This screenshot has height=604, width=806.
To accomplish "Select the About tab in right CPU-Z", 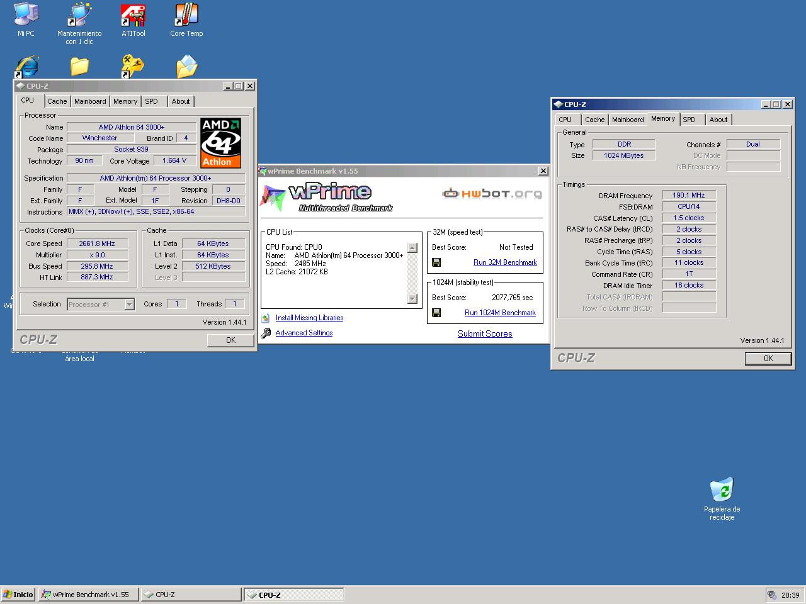I will [718, 120].
